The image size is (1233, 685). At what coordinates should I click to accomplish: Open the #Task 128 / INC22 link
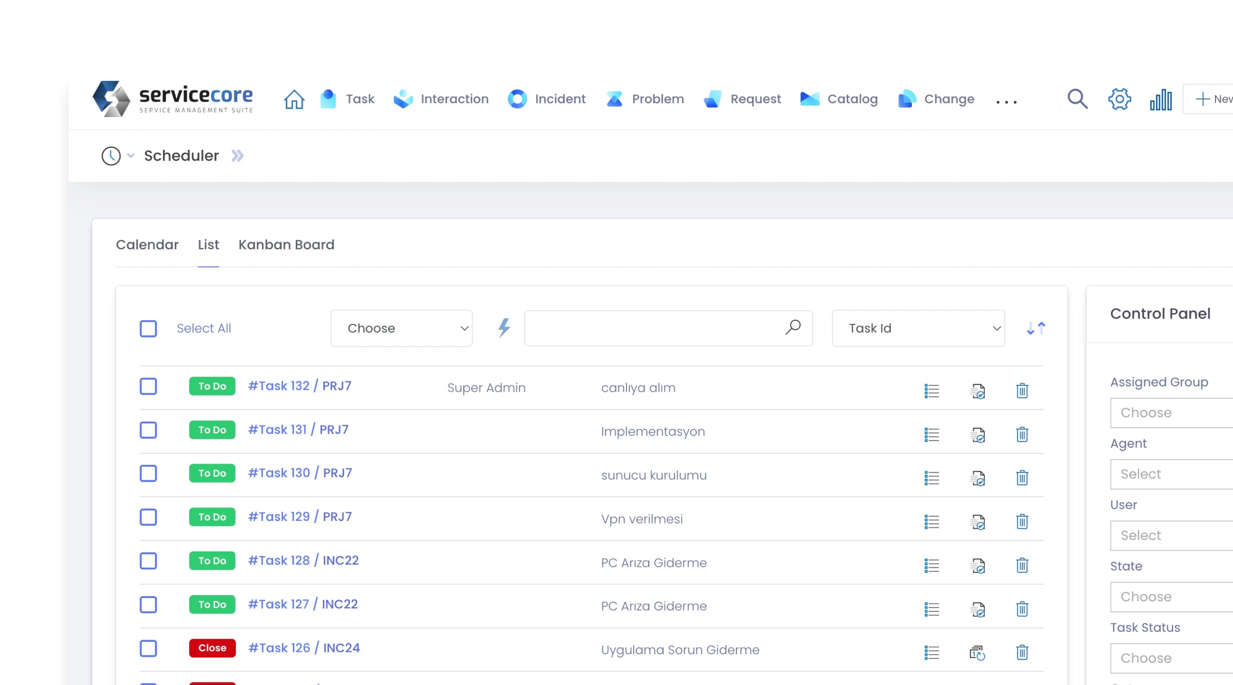[304, 560]
